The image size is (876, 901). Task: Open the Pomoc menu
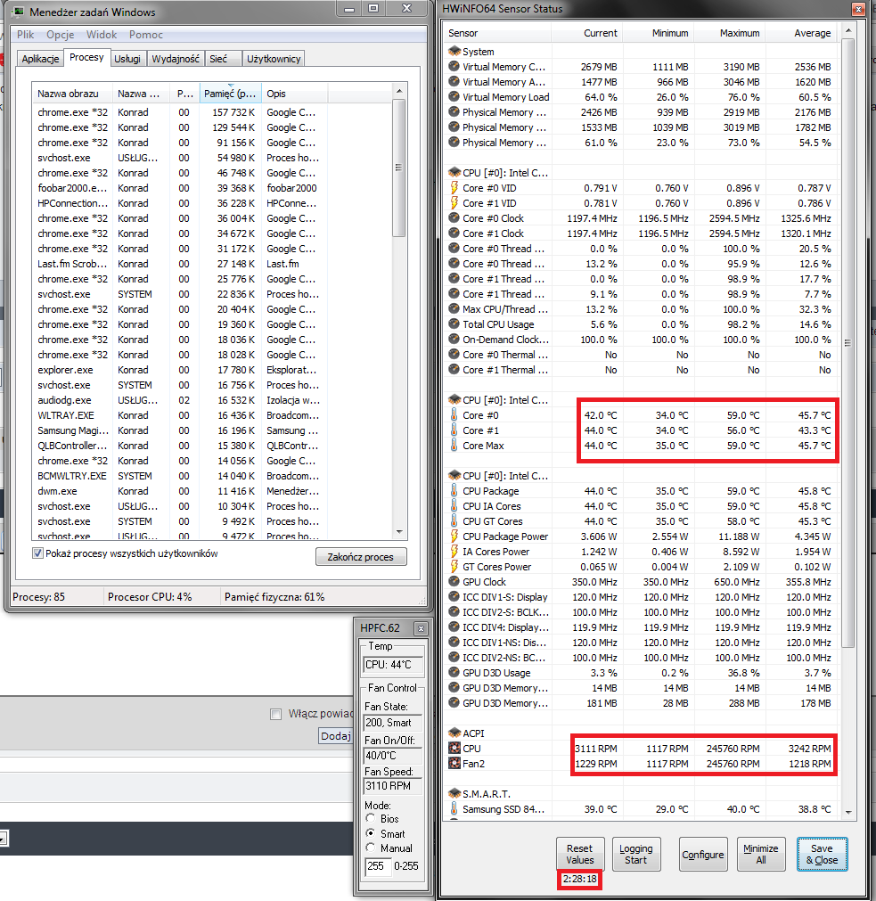146,35
